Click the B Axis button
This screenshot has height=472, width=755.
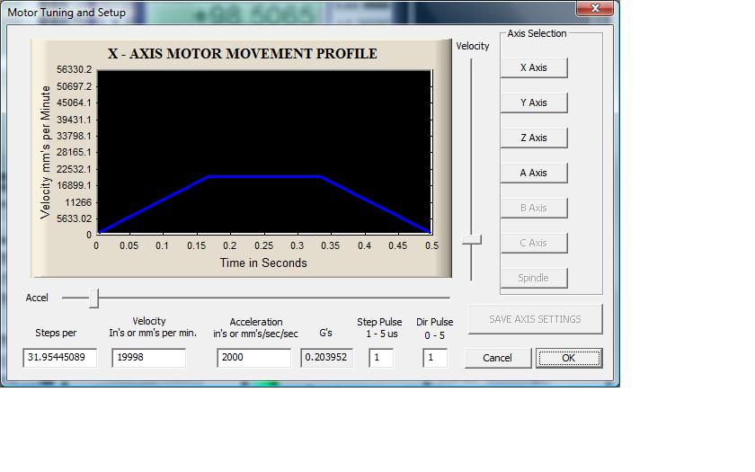coord(533,208)
